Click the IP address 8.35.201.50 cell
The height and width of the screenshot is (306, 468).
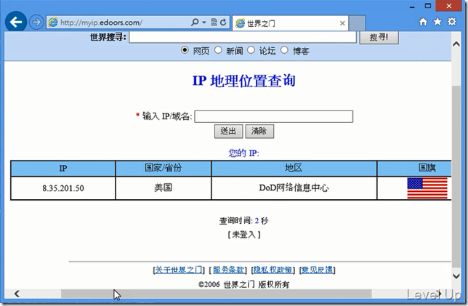63,188
